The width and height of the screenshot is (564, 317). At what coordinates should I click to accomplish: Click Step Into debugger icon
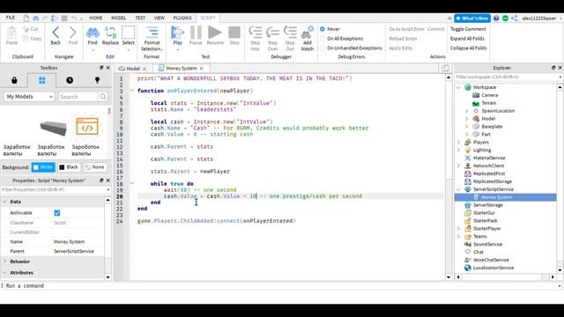coord(255,33)
